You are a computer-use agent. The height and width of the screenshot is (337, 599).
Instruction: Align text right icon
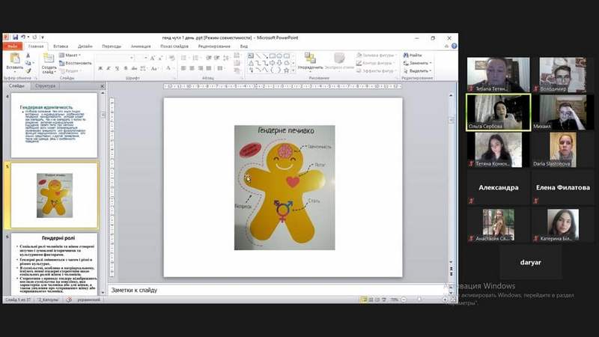200,68
